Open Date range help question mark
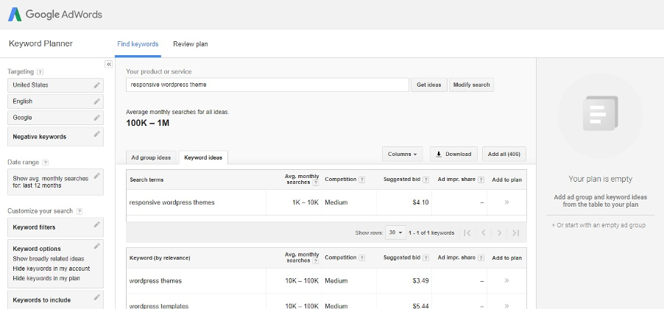 [x=46, y=163]
